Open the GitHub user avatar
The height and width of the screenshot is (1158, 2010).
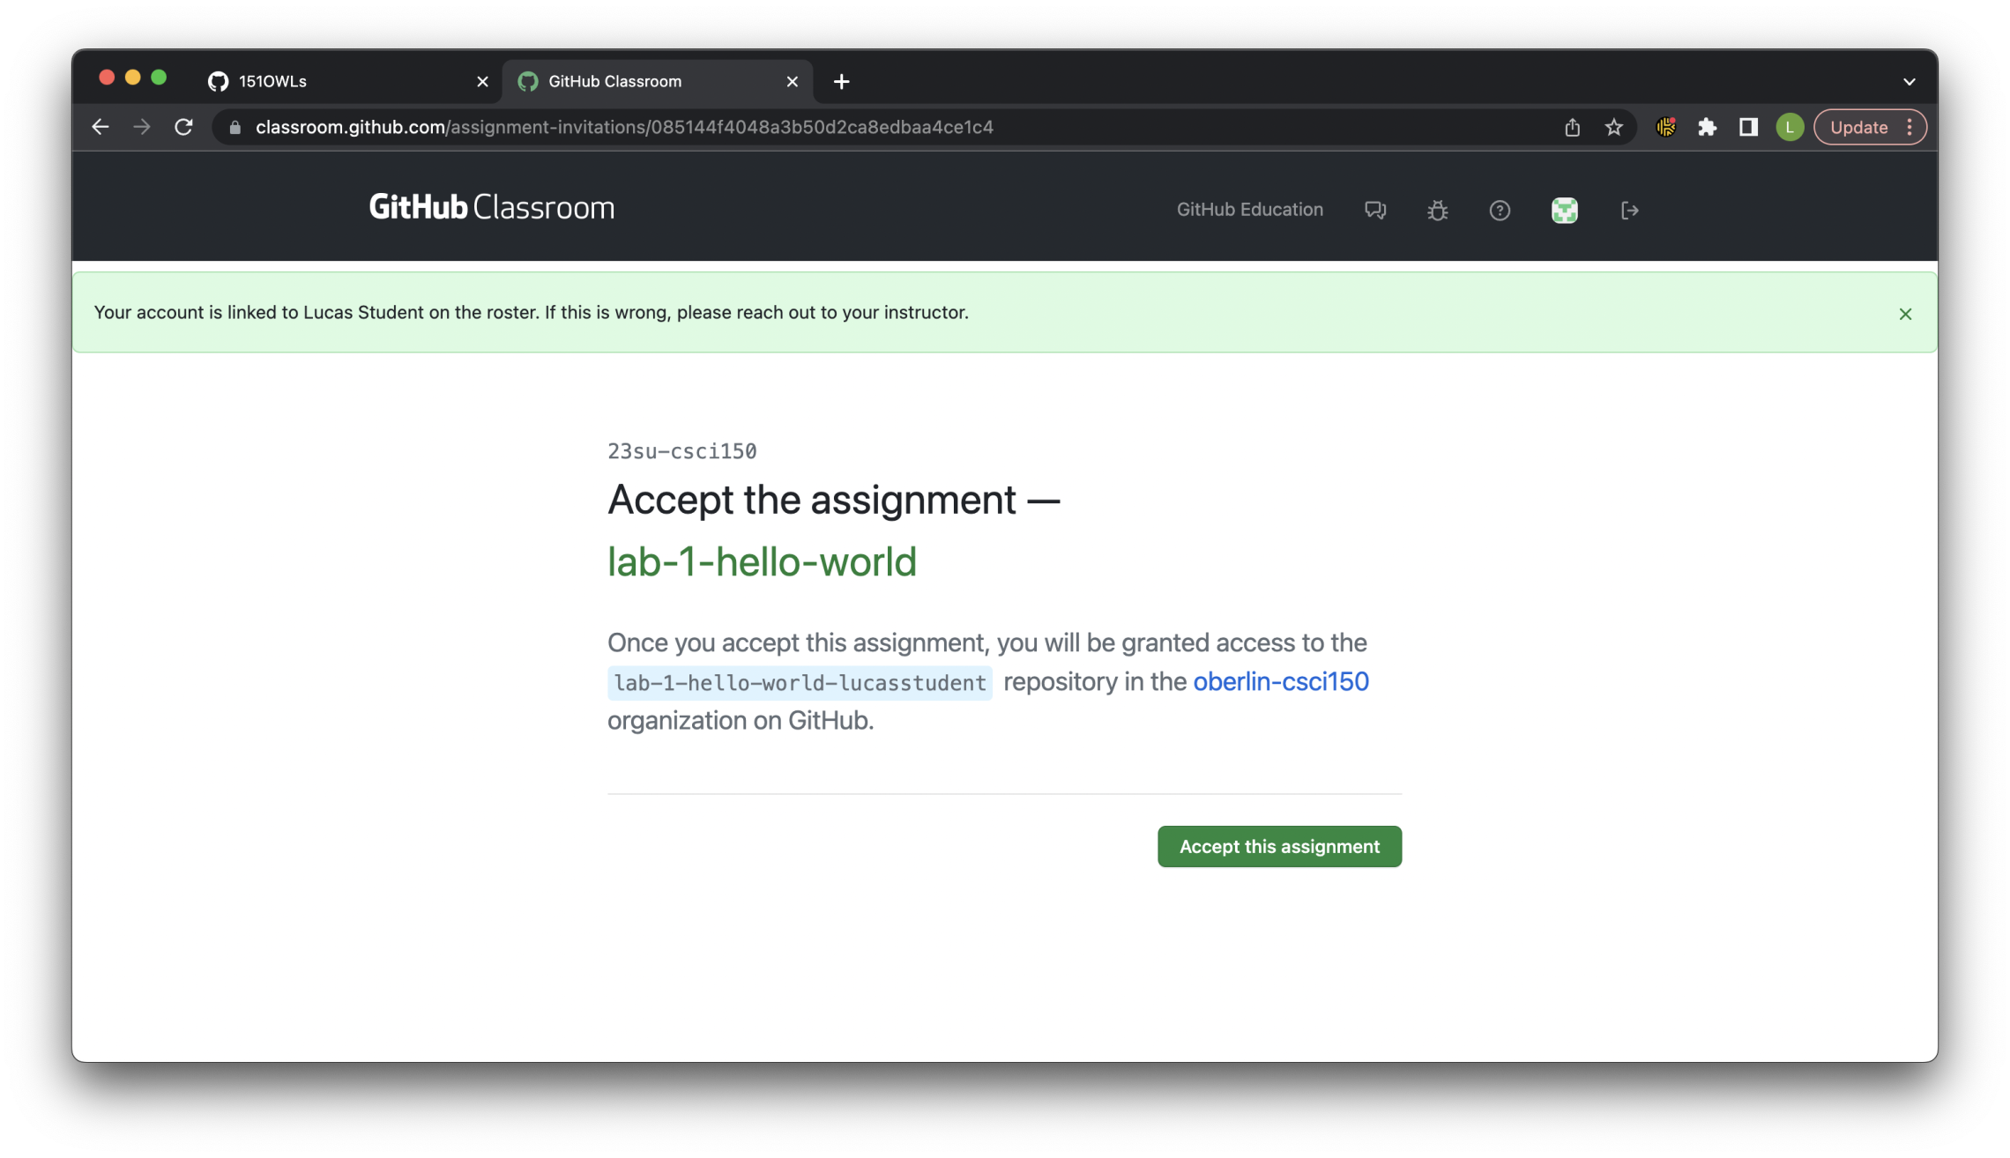1564,211
